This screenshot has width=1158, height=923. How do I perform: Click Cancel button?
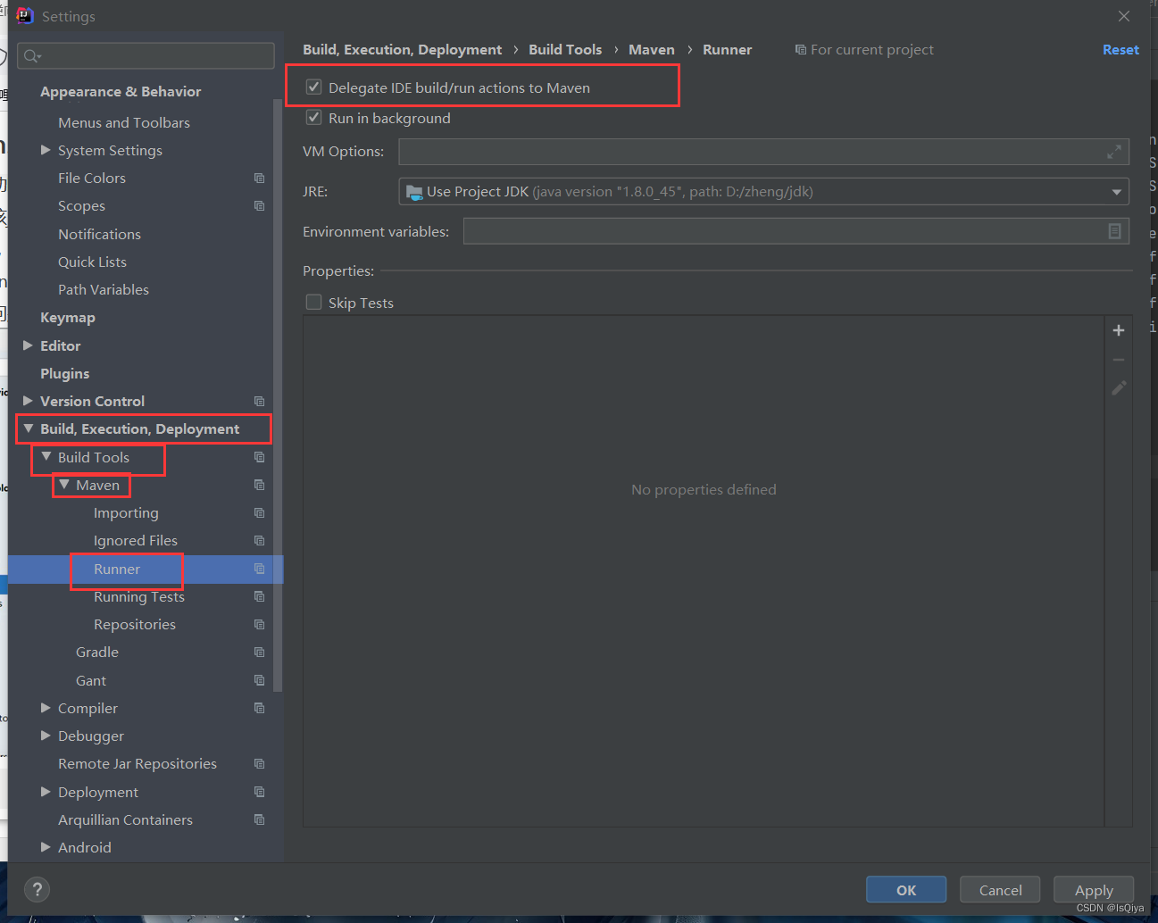pos(1000,890)
